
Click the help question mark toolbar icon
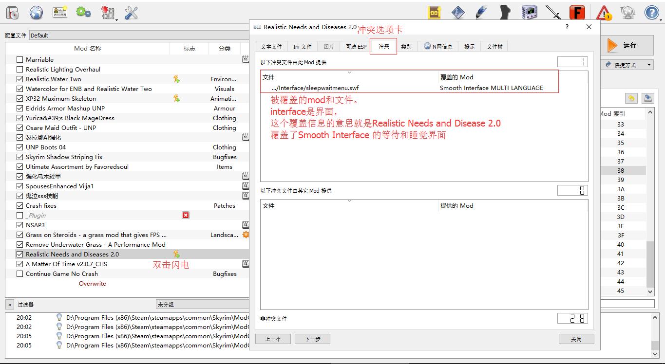[651, 13]
